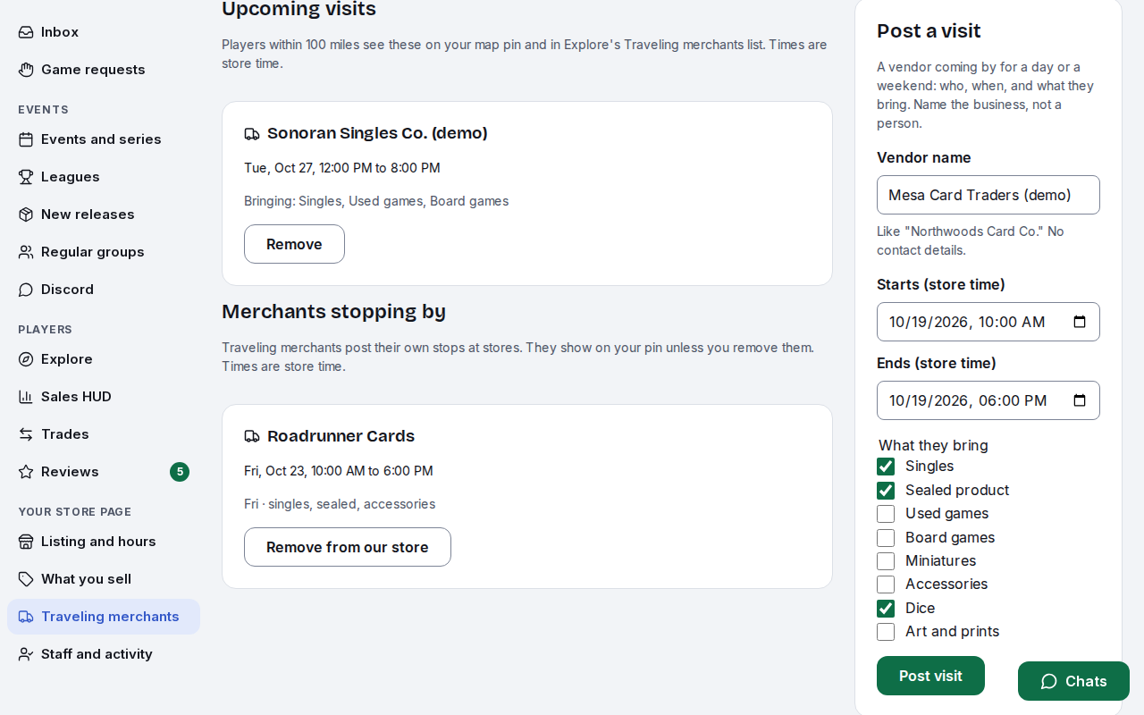The image size is (1144, 715).
Task: Open the Starts date picker calendar icon
Action: 1080,322
